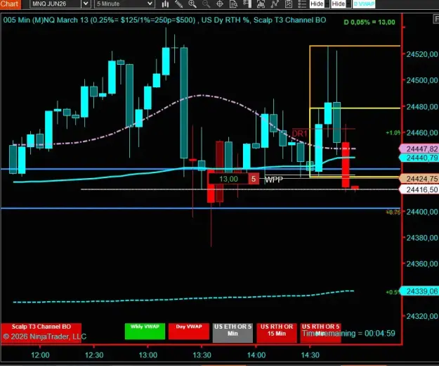Click the 24339,06 cyan price marker
The width and height of the screenshot is (439, 366).
[x=419, y=291]
